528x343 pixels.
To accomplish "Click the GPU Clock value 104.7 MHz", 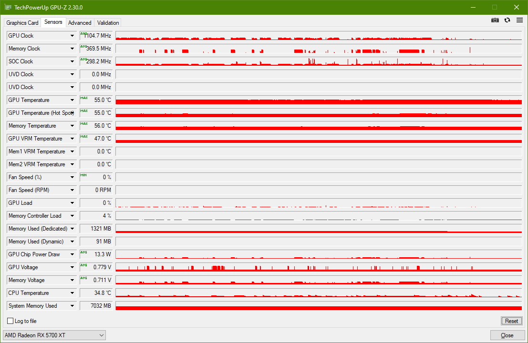I will coord(96,36).
